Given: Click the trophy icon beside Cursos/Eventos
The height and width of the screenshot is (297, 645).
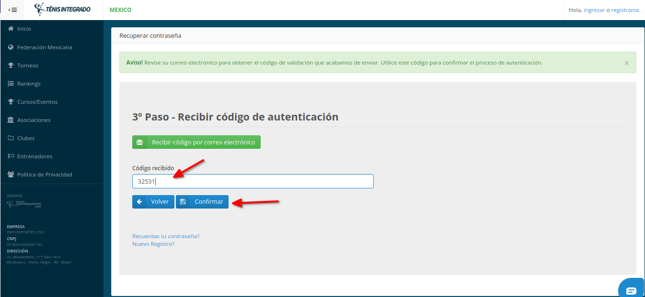Looking at the screenshot, I should click(x=11, y=101).
